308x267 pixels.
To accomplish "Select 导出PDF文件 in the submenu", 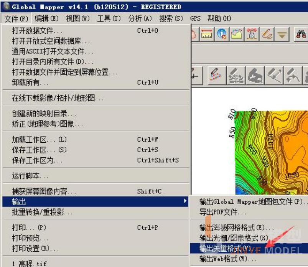I will pos(249,212).
